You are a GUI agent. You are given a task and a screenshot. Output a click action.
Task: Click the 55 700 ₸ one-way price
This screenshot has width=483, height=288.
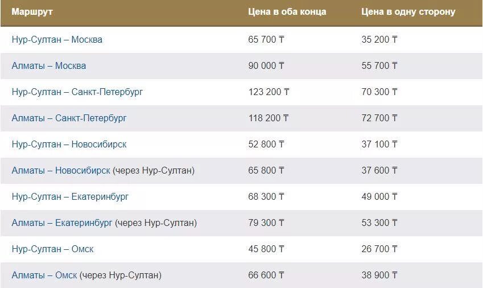click(x=379, y=65)
